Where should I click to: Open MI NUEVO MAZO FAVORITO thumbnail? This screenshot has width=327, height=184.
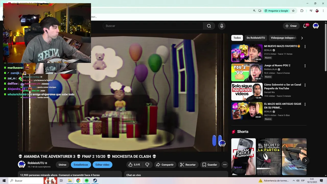[247, 53]
